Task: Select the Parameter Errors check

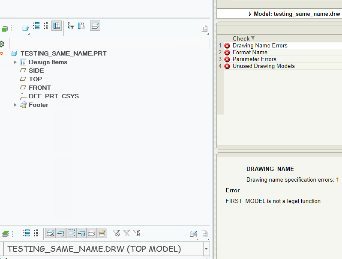Action: click(x=254, y=59)
